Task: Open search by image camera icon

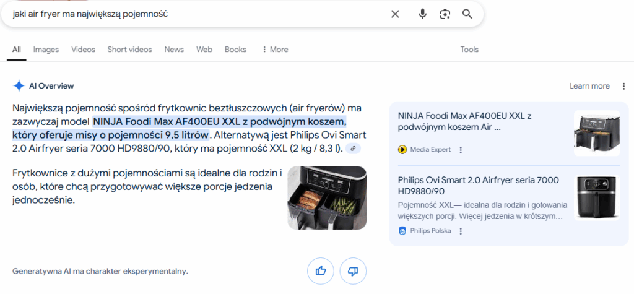Action: pos(445,14)
